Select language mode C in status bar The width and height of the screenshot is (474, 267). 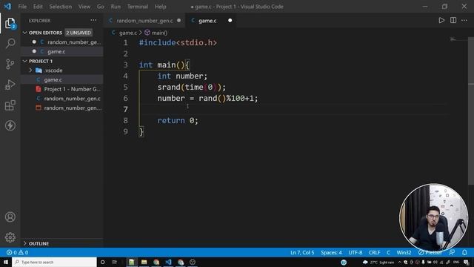[388, 252]
